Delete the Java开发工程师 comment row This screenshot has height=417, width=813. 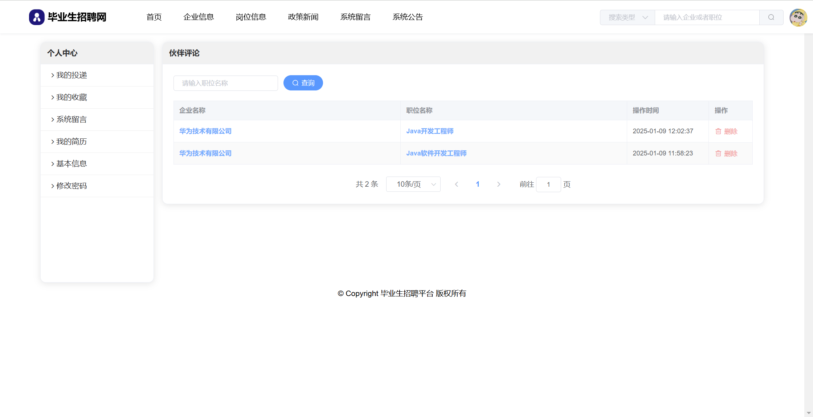click(x=726, y=131)
